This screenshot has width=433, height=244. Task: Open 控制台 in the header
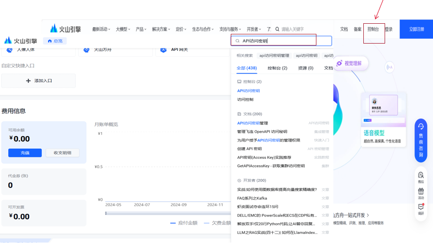pos(373,29)
